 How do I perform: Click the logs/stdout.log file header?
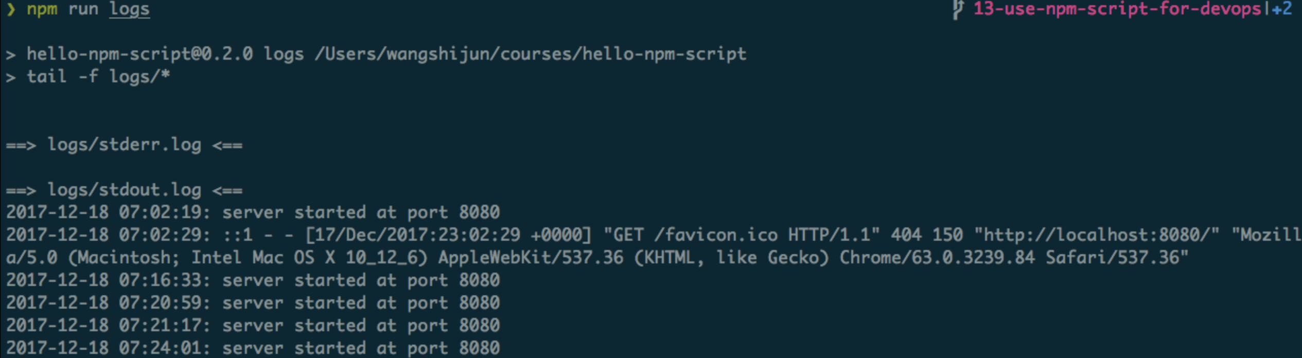124,190
